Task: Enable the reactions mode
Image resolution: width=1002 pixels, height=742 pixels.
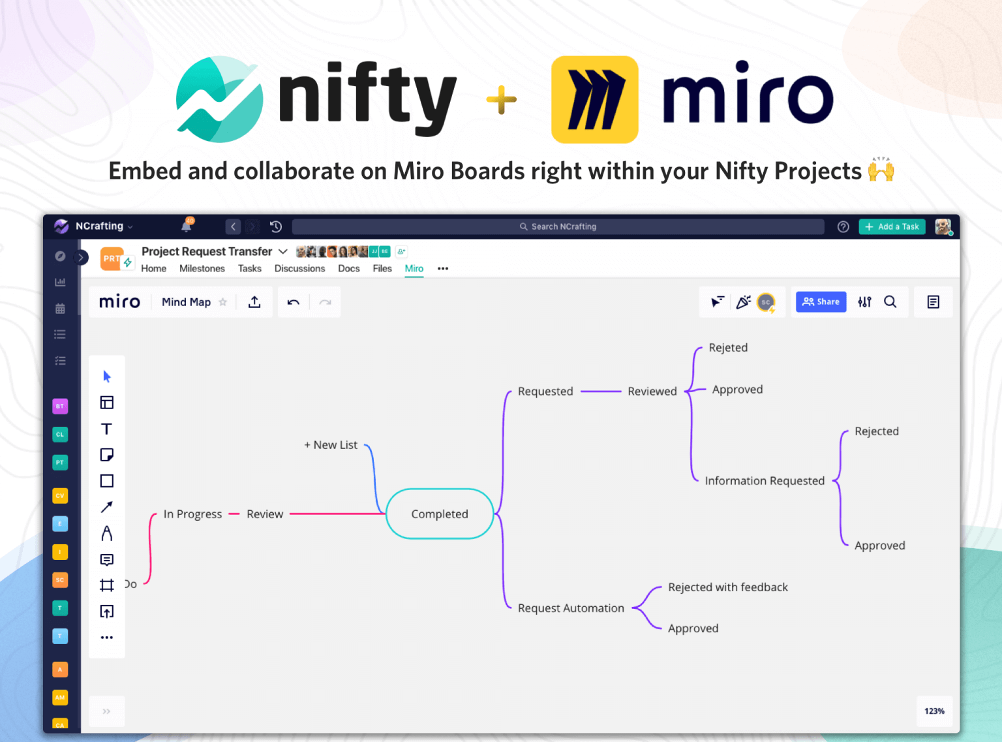Action: coord(744,301)
